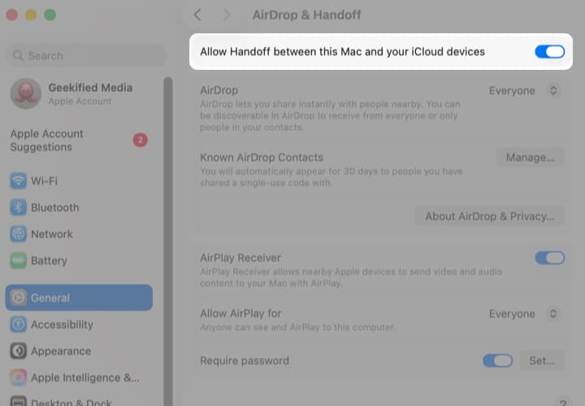
Task: Toggle AirPlay Receiver switch
Action: (x=549, y=257)
